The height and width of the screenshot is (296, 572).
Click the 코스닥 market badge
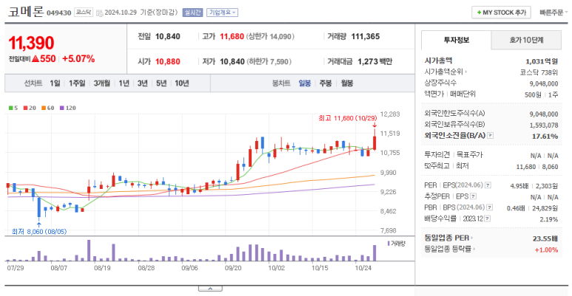tap(84, 13)
